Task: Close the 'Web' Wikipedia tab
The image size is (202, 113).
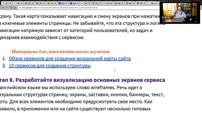Action: click(89, 3)
